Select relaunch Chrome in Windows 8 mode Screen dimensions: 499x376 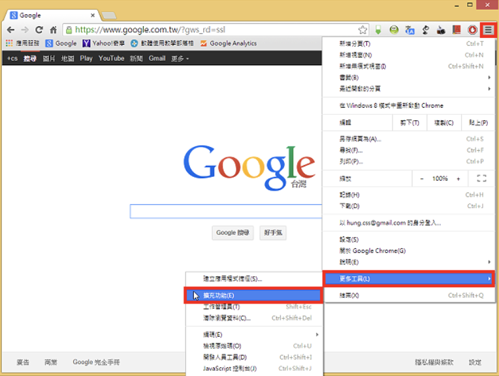pyautogui.click(x=409, y=106)
